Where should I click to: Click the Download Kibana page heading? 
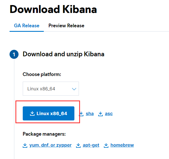[53, 9]
